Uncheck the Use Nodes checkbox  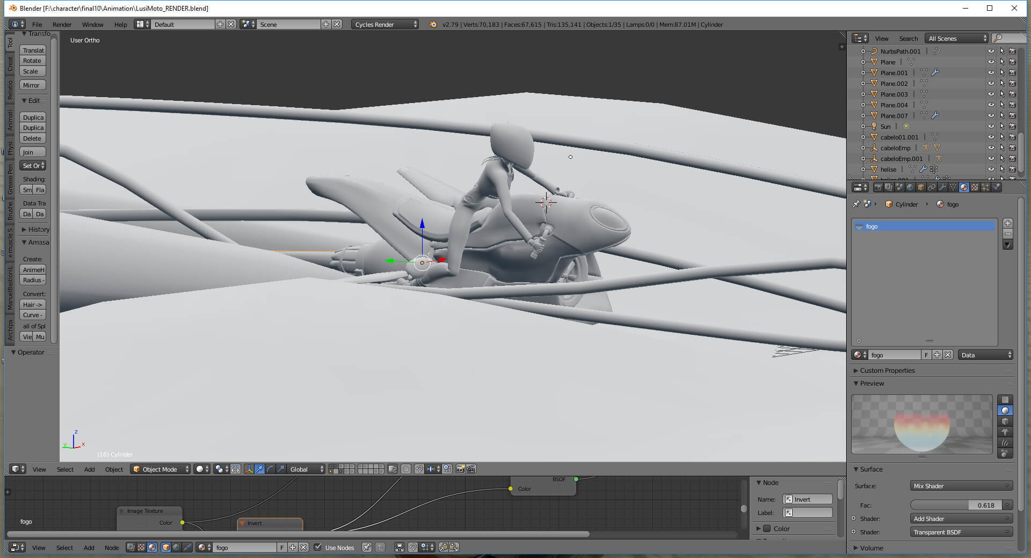tap(318, 547)
